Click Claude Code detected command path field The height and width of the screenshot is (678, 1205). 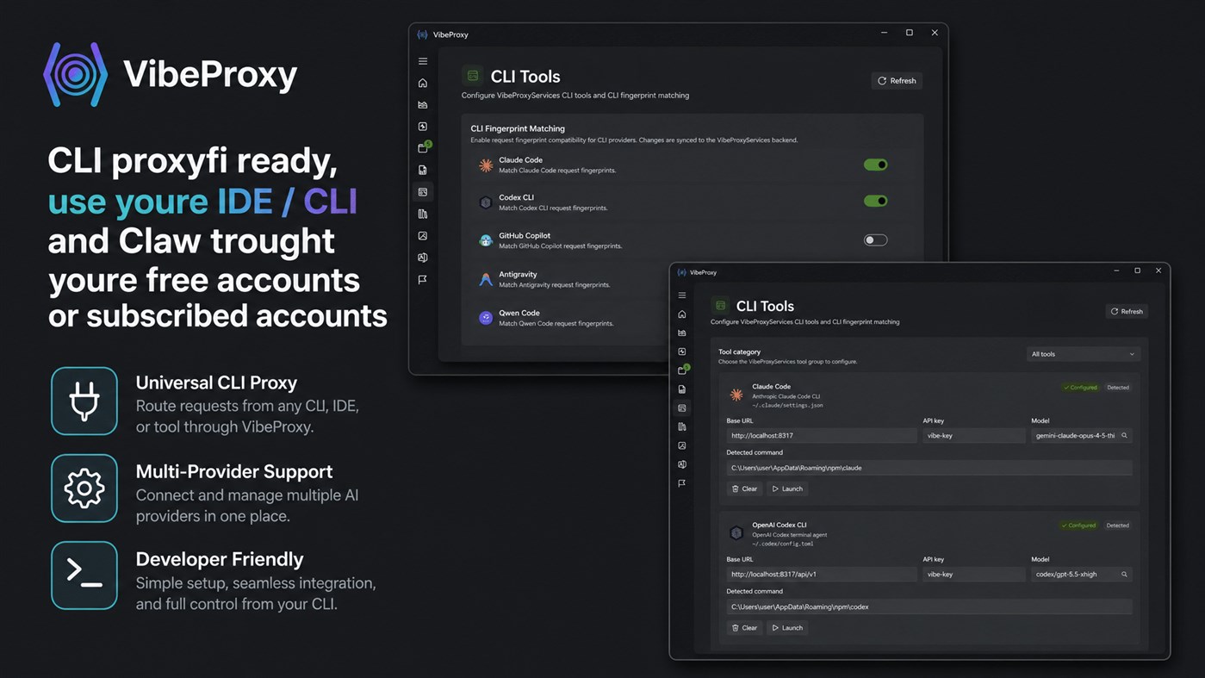click(929, 468)
